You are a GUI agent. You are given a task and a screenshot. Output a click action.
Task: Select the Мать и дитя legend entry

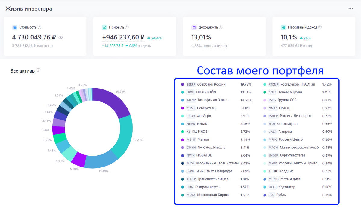click(x=298, y=179)
